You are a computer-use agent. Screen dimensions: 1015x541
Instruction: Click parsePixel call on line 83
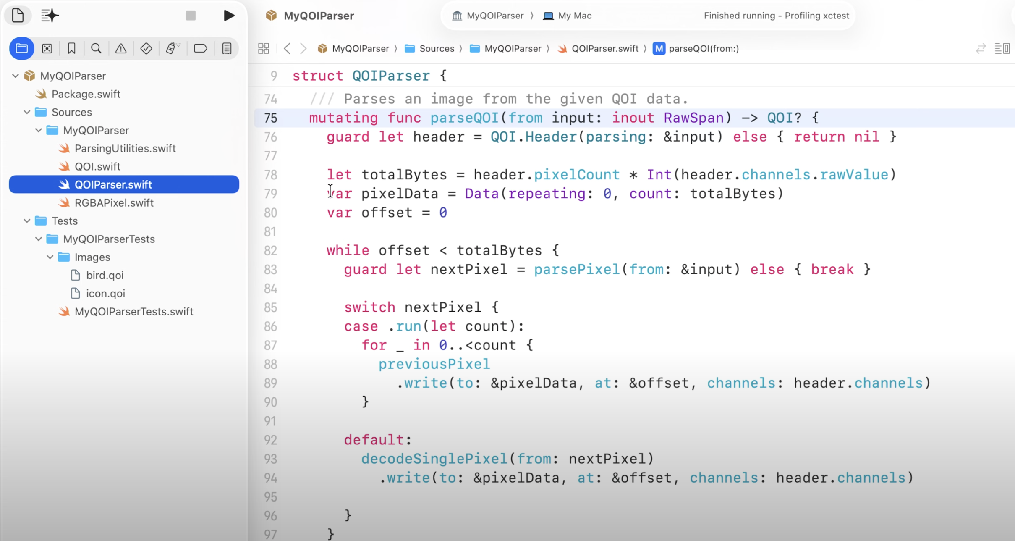577,270
